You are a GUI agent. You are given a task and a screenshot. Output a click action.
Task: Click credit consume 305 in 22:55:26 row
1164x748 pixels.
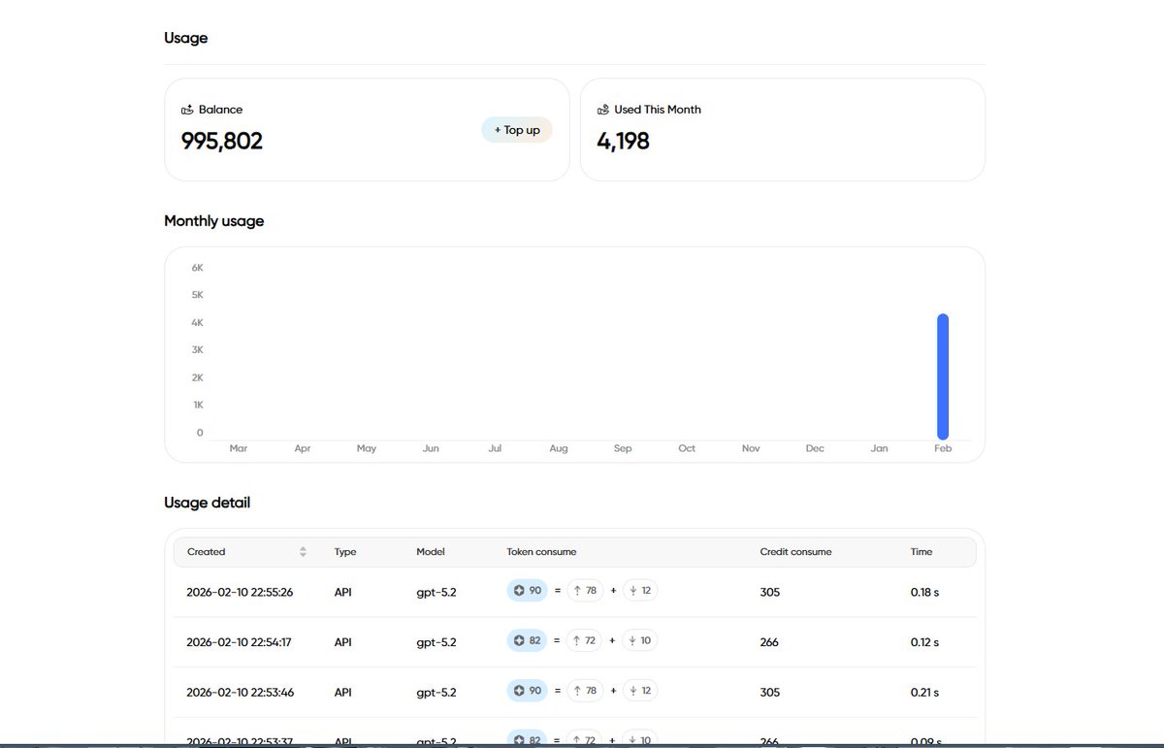click(x=769, y=592)
